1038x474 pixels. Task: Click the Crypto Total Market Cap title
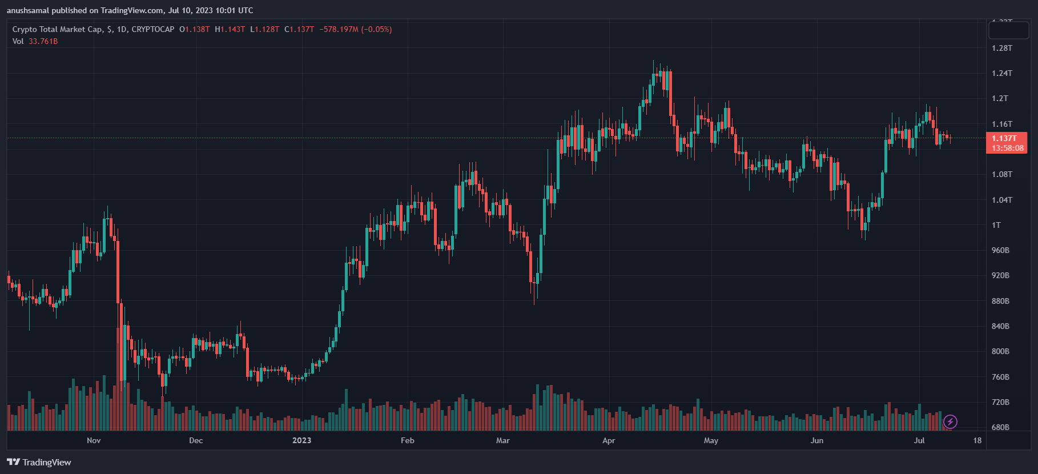pos(57,29)
